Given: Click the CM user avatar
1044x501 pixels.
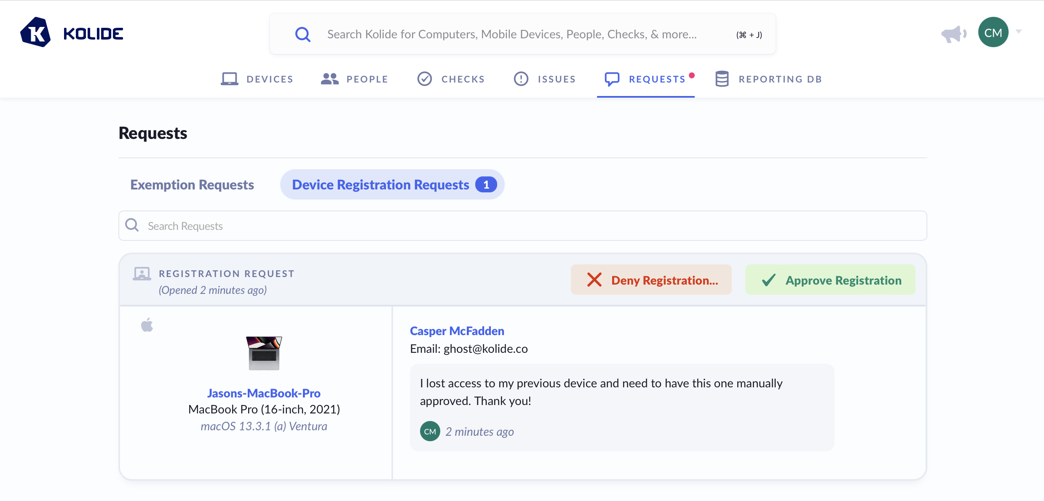Looking at the screenshot, I should pyautogui.click(x=993, y=32).
